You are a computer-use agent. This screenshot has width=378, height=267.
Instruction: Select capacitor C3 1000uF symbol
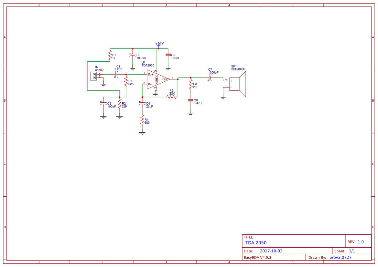point(132,55)
